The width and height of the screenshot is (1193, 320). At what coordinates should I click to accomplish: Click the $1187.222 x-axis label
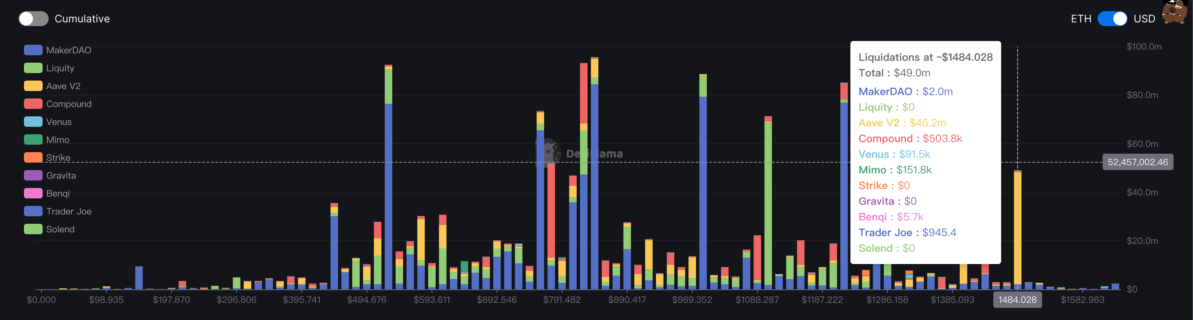[822, 300]
